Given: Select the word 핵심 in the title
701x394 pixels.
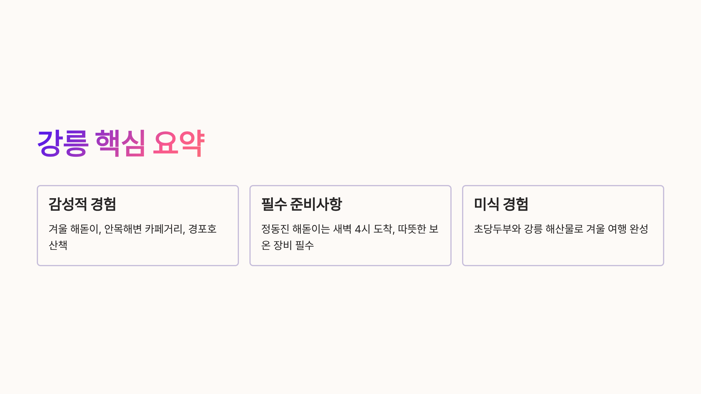Looking at the screenshot, I should click(120, 143).
